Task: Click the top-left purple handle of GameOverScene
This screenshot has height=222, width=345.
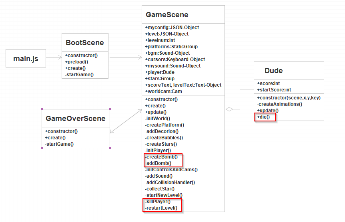Action: pos(42,109)
